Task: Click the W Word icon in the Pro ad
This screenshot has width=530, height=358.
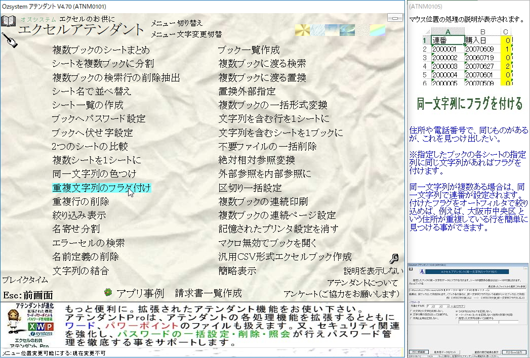Action: 40,326
